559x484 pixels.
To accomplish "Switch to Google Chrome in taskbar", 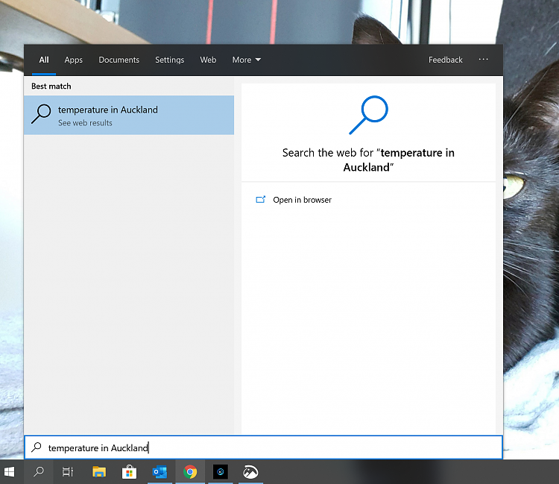I will click(190, 472).
